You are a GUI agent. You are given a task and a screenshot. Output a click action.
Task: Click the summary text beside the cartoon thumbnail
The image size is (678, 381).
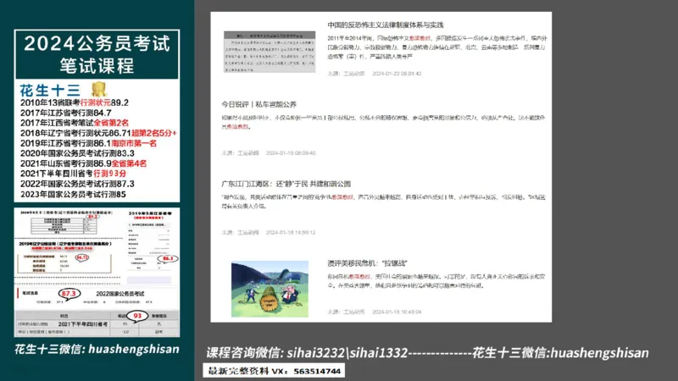(436, 281)
